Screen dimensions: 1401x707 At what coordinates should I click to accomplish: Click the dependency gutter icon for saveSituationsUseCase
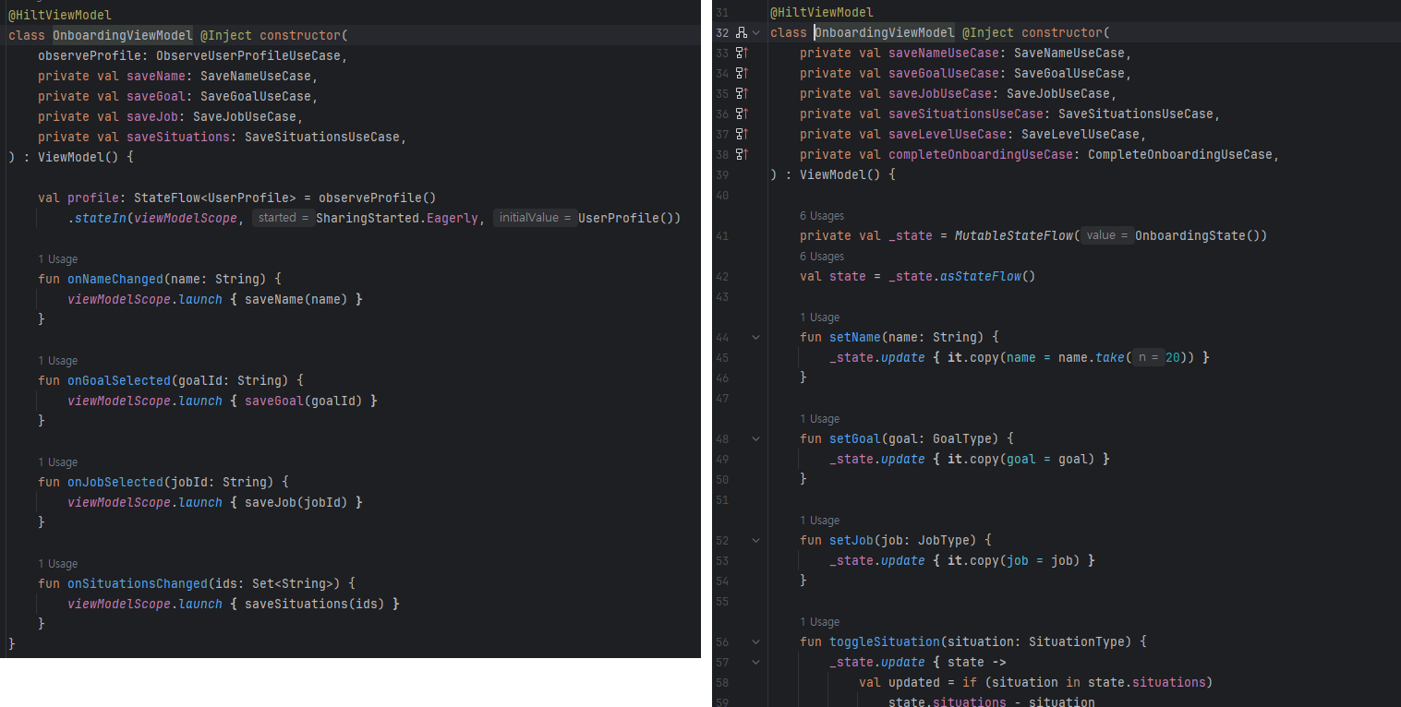(x=741, y=114)
